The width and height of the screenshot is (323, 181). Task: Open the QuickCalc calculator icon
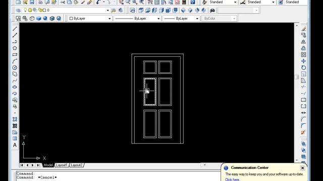coord(184,2)
